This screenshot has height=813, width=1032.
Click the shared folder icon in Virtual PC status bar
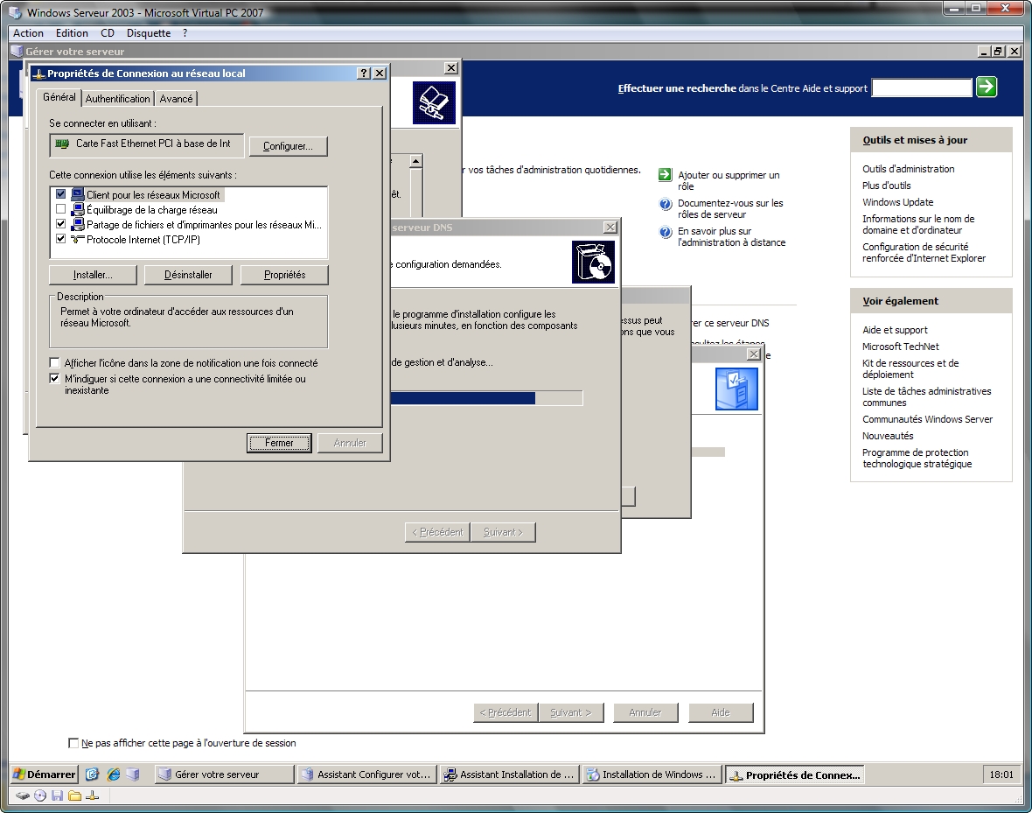[74, 795]
